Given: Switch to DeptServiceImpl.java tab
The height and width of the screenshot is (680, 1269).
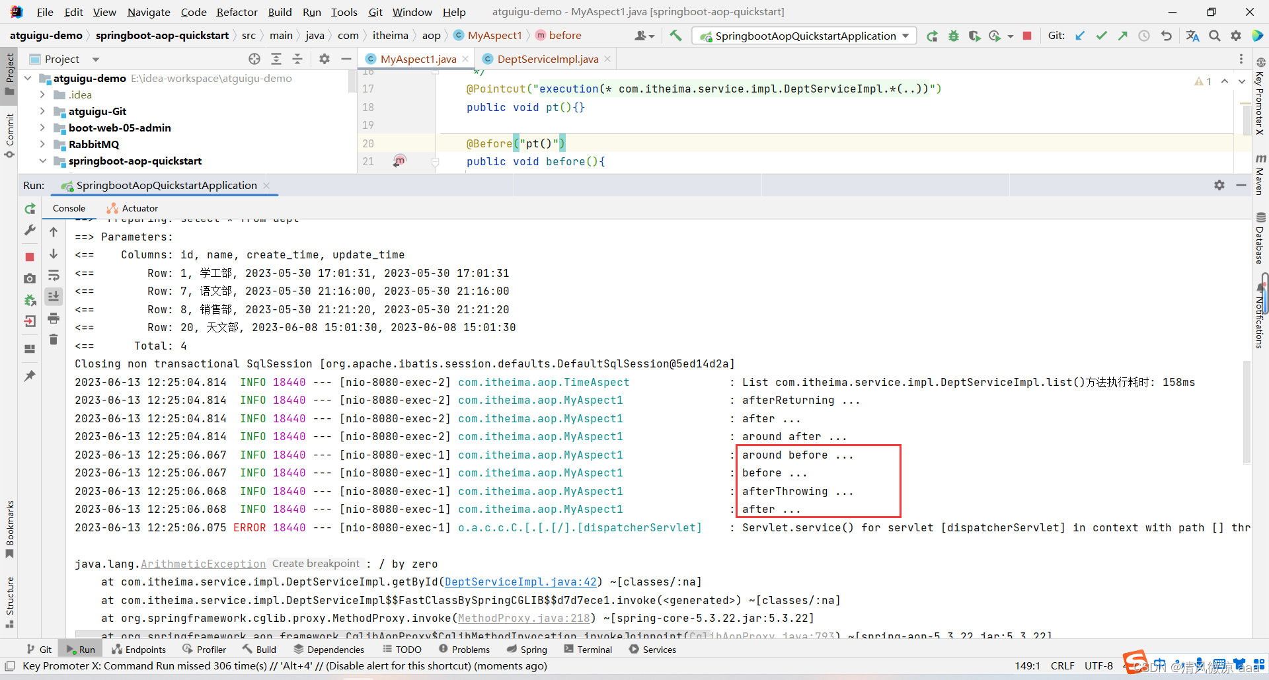Looking at the screenshot, I should pos(547,59).
